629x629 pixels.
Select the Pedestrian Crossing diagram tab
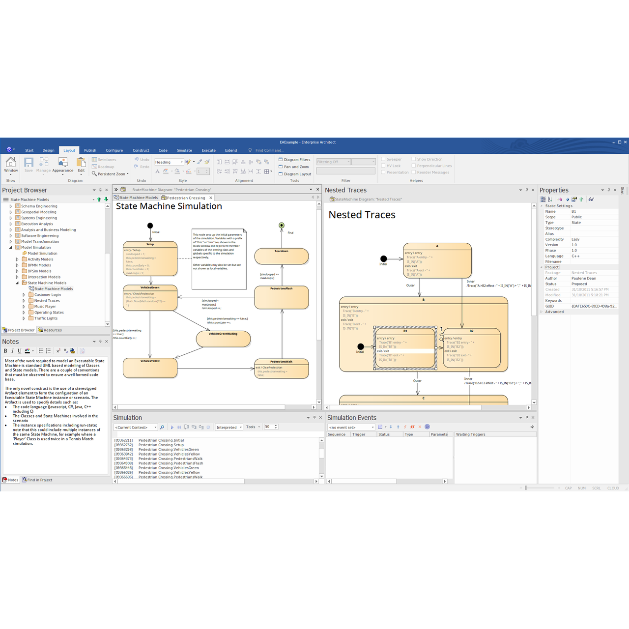pos(186,198)
